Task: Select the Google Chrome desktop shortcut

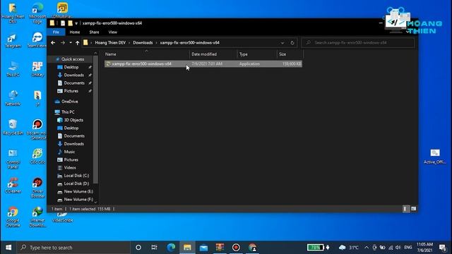Action: click(x=13, y=217)
